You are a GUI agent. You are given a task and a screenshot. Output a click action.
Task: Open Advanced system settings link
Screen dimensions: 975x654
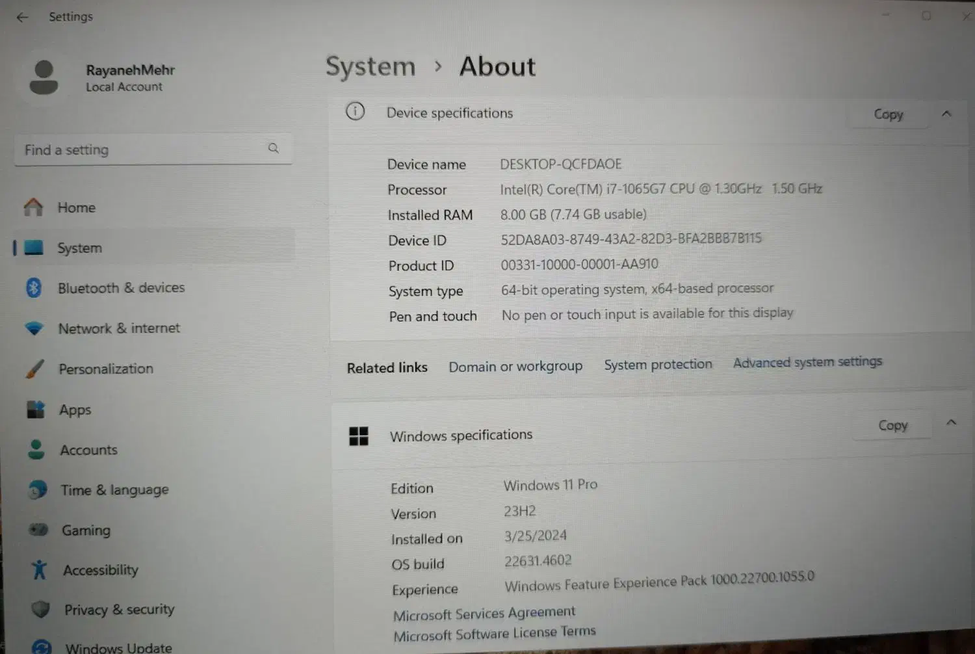[x=807, y=362]
